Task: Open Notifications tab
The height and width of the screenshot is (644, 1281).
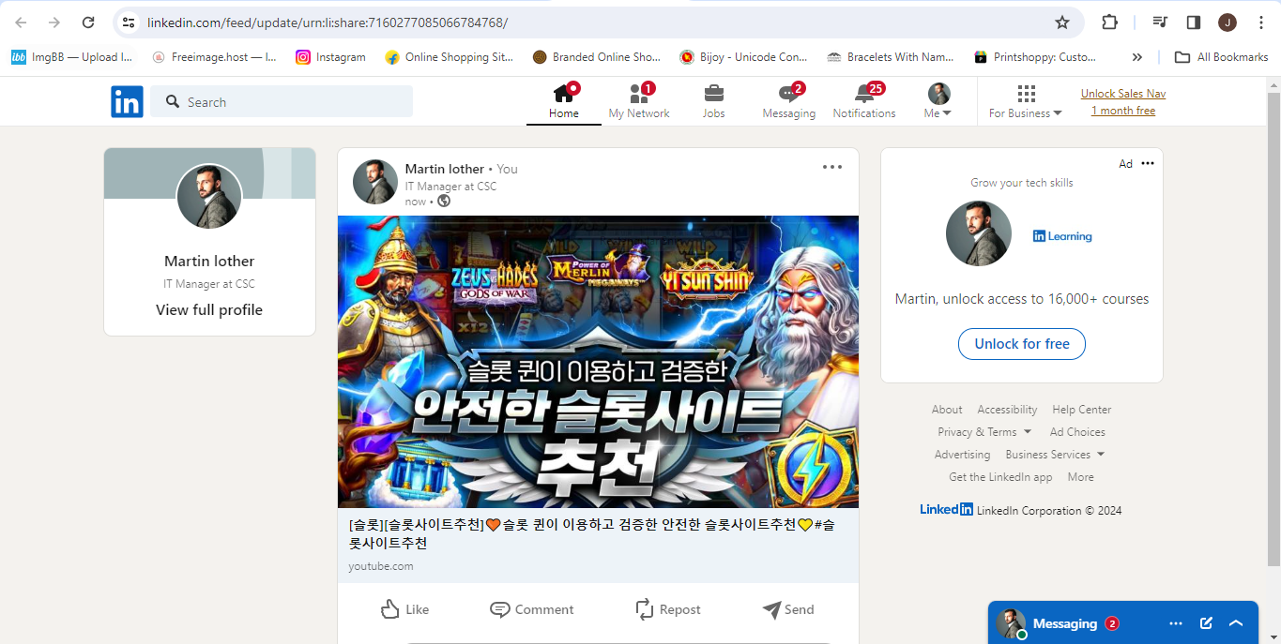Action: tap(864, 102)
